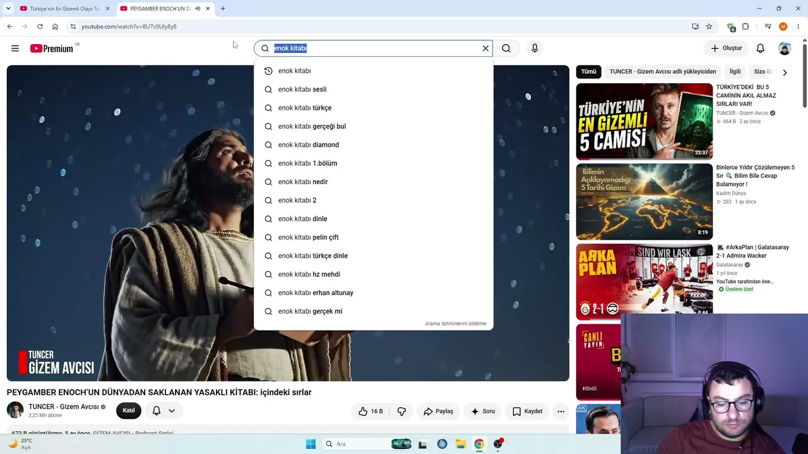The height and width of the screenshot is (454, 808).
Task: Open File Explorer from taskbar
Action: pos(461,444)
